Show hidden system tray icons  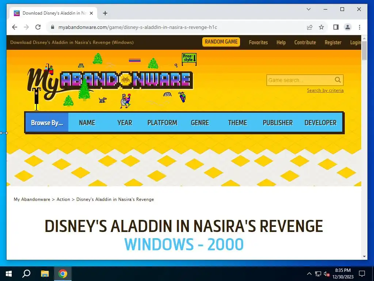309,274
